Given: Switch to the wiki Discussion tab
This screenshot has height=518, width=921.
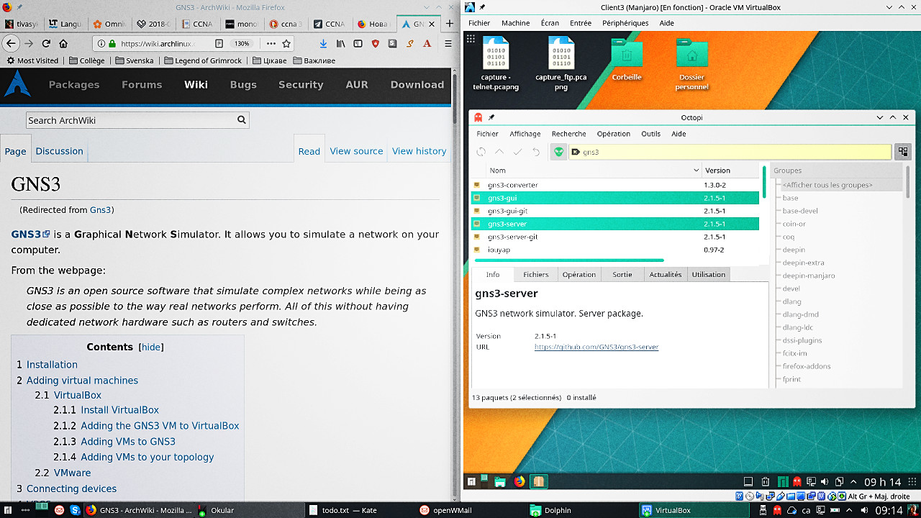Looking at the screenshot, I should tap(59, 151).
